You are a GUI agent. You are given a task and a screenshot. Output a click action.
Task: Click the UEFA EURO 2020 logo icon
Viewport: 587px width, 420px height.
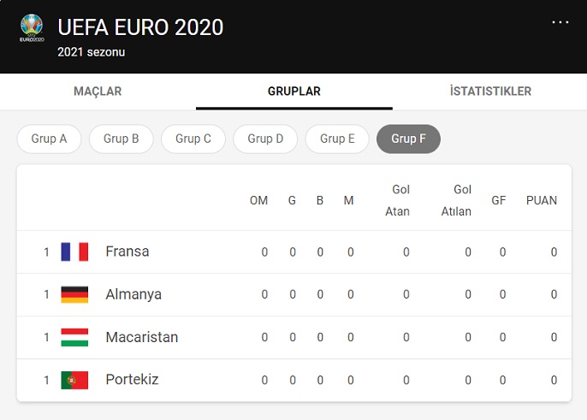click(x=32, y=28)
